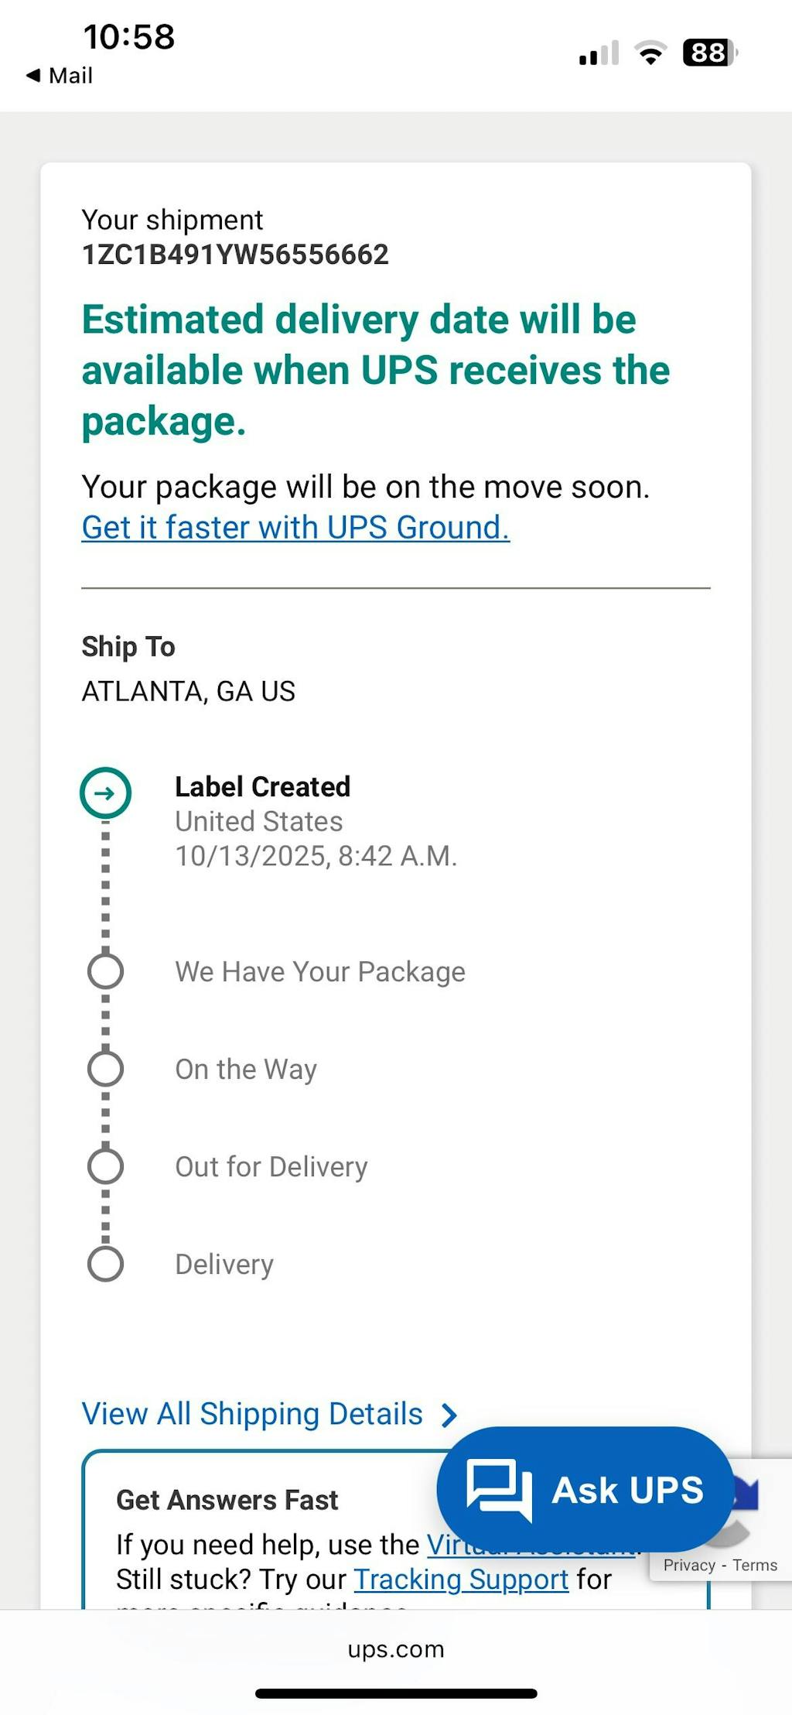Tap the Delivery step circle
792x1715 pixels.
click(106, 1263)
